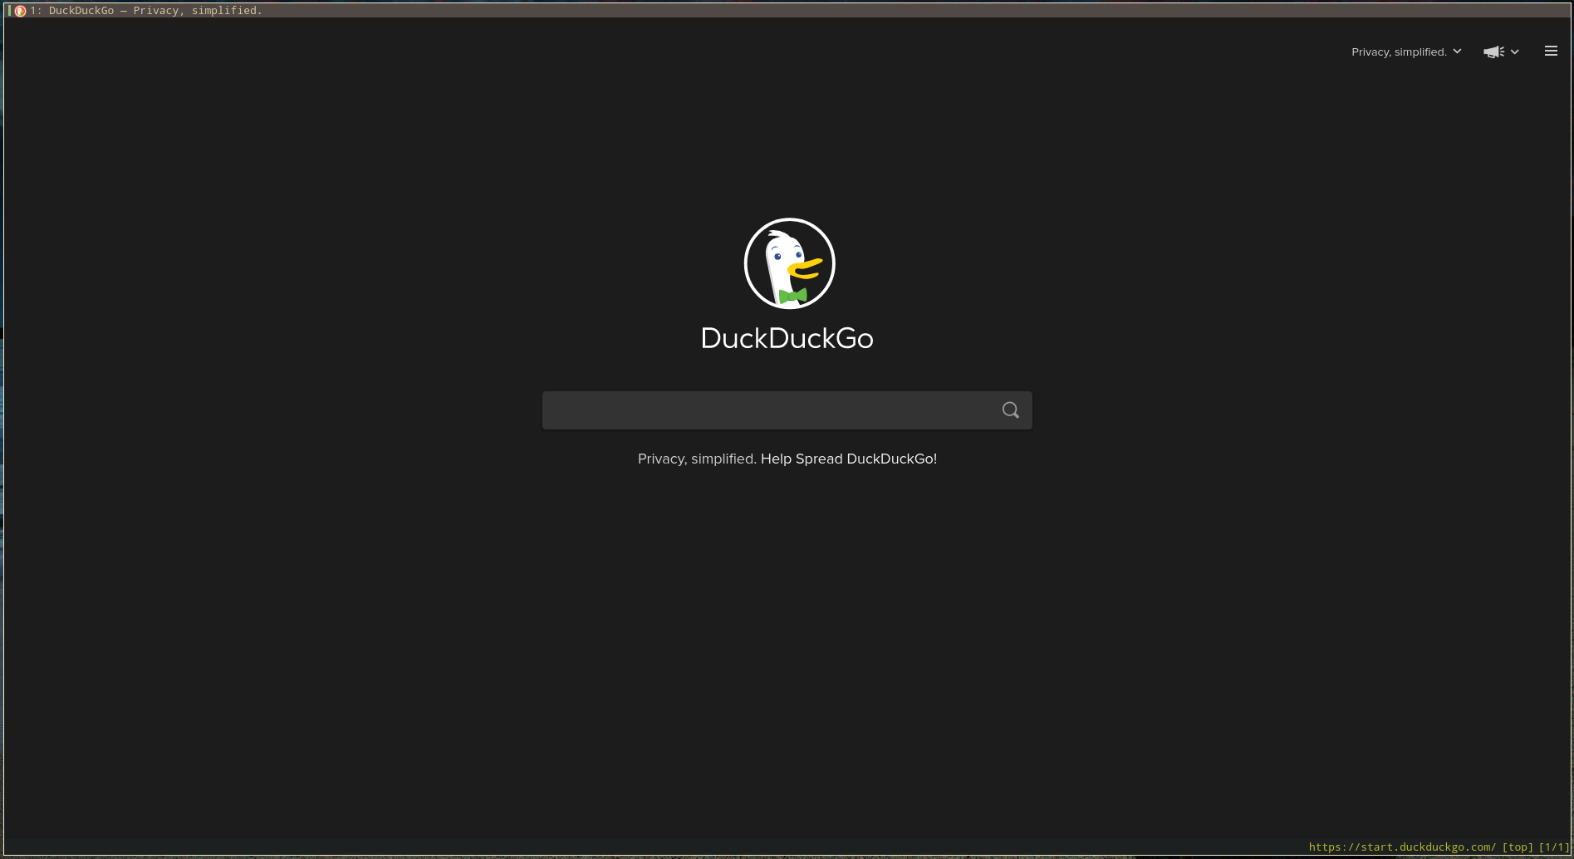
Task: Select the 'DuckDuckGo — Privacy, simplified.' tab
Action: 787,11
